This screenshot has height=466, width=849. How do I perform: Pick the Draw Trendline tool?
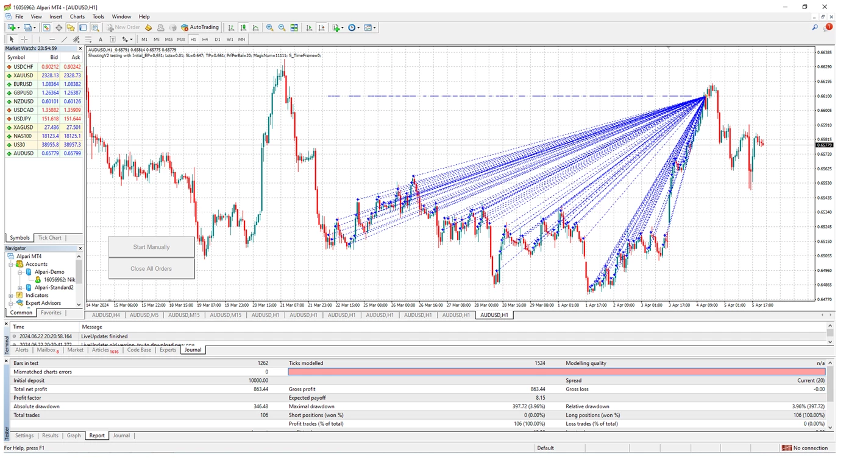click(64, 40)
